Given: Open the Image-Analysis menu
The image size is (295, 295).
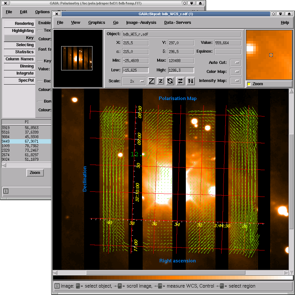Looking at the screenshot, I should point(141,22).
